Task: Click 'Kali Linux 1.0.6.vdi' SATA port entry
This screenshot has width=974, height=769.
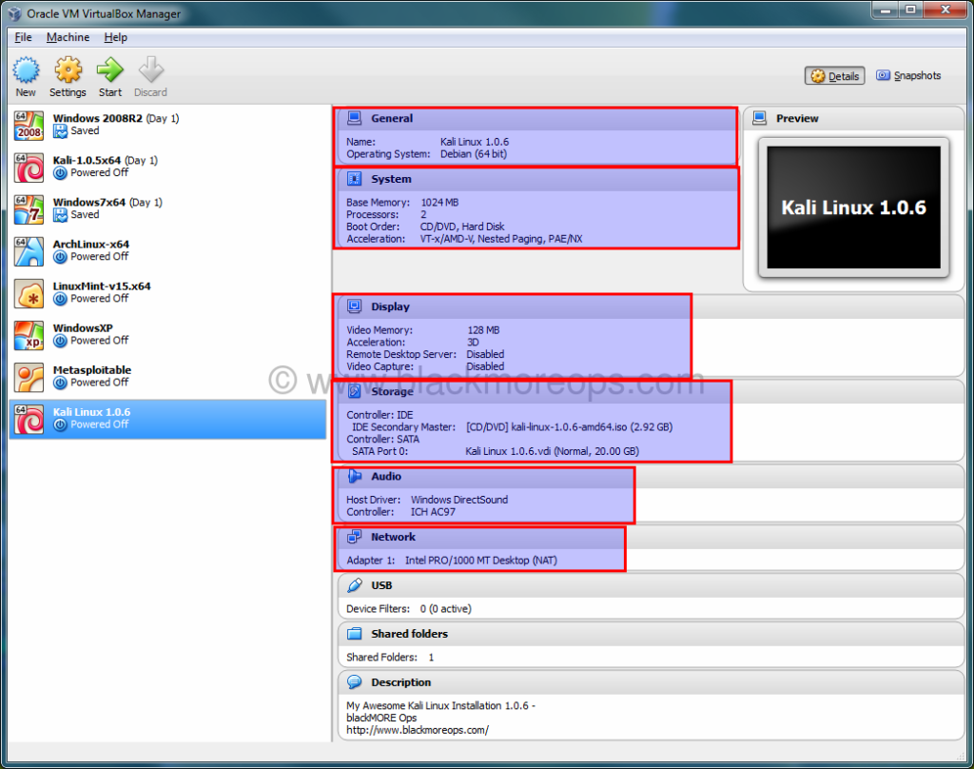Action: tap(553, 451)
